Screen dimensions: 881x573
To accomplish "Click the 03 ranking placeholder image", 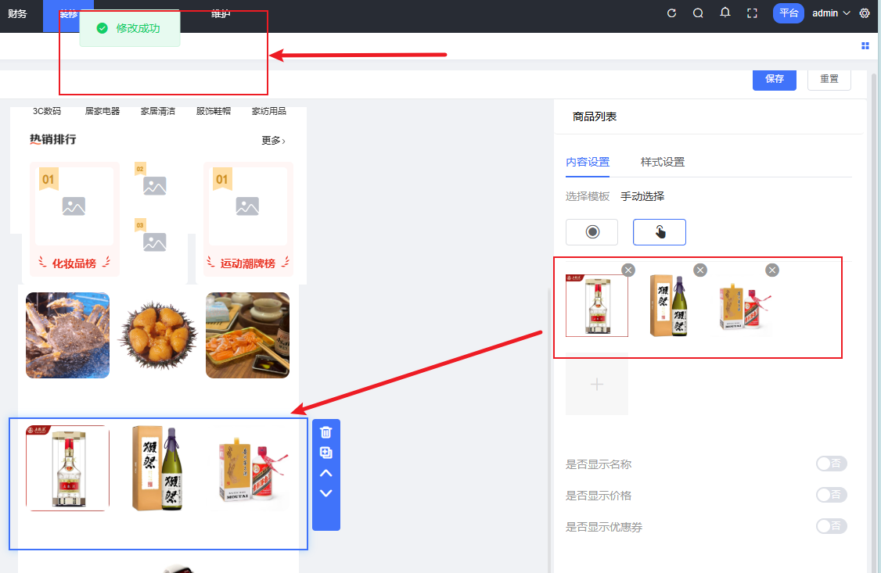I will point(154,242).
